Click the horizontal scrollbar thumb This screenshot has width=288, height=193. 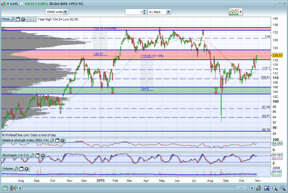pos(242,188)
